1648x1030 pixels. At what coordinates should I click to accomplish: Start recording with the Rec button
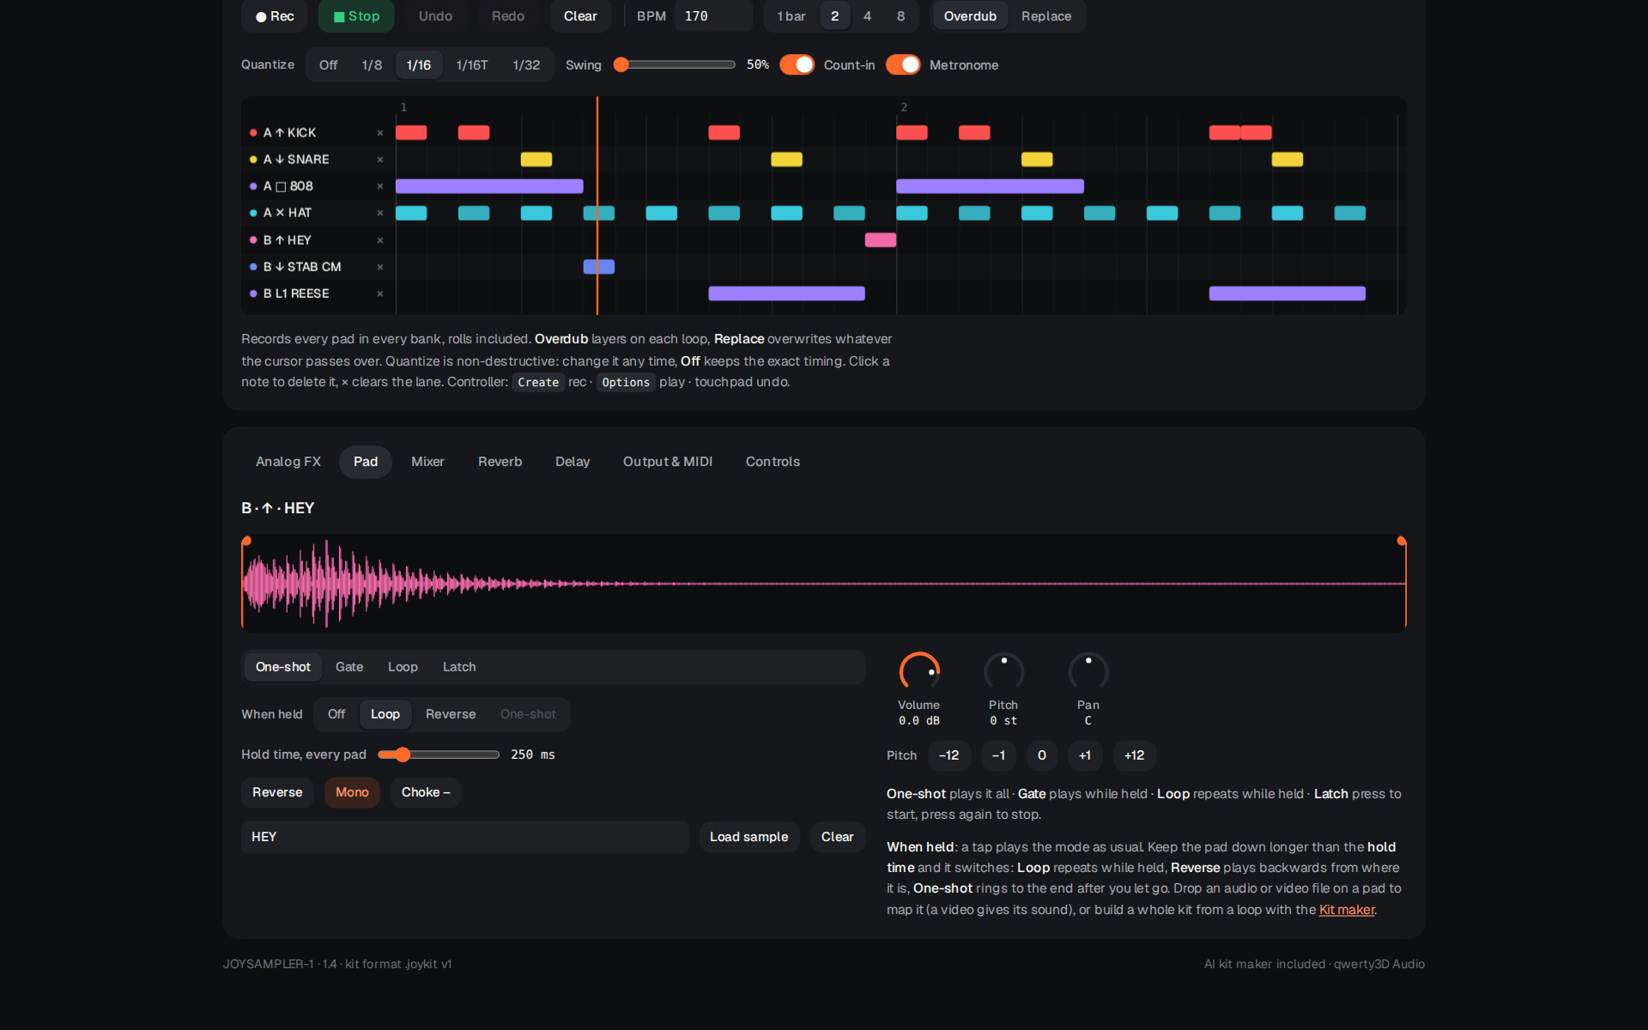(x=275, y=16)
